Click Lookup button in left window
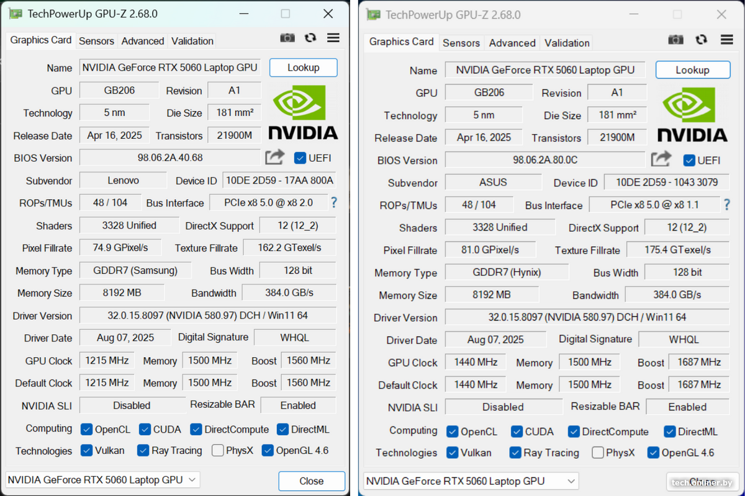Viewport: 745px width, 496px height. tap(304, 68)
